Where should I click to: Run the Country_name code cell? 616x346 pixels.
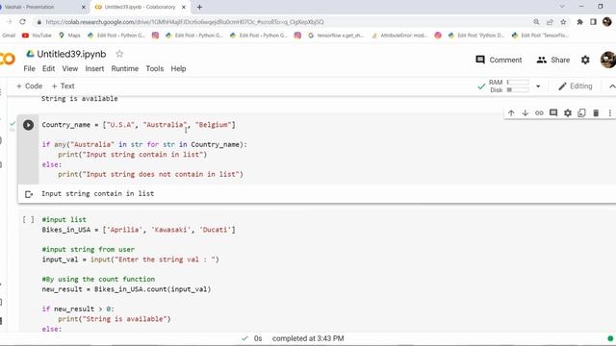pyautogui.click(x=28, y=125)
